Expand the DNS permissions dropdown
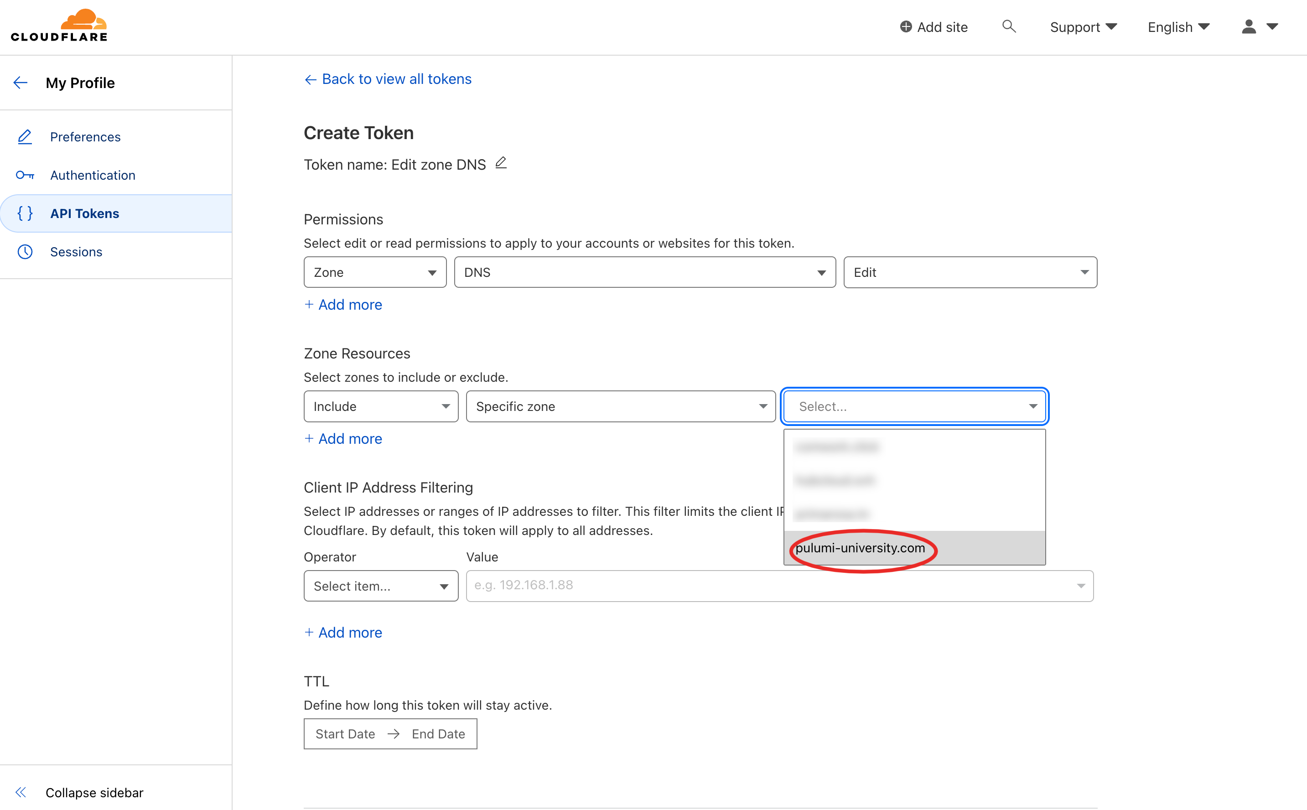The height and width of the screenshot is (810, 1307). 646,271
